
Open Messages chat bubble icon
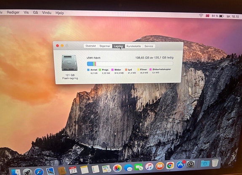click(128, 168)
